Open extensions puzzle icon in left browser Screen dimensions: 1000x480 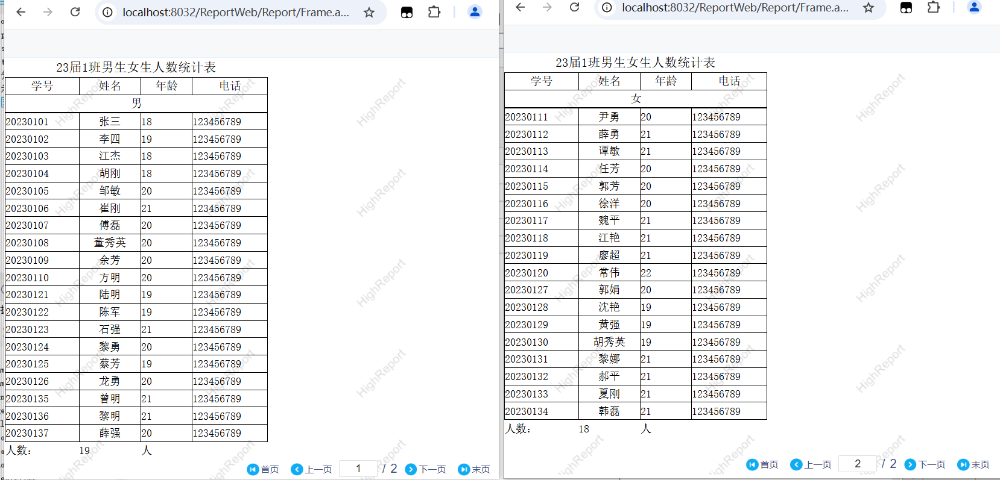pyautogui.click(x=434, y=12)
